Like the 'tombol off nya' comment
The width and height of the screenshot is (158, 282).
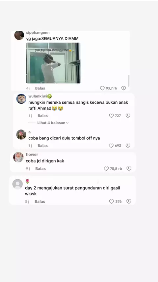111,146
